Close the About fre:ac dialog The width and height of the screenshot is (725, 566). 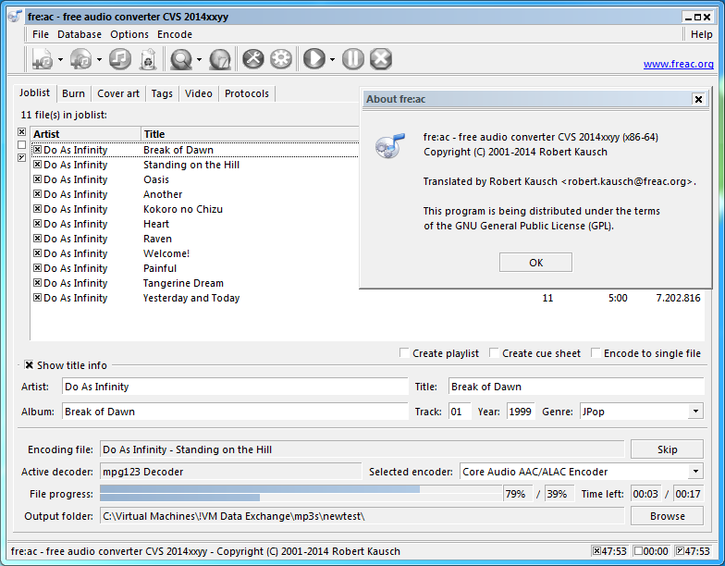(x=698, y=99)
